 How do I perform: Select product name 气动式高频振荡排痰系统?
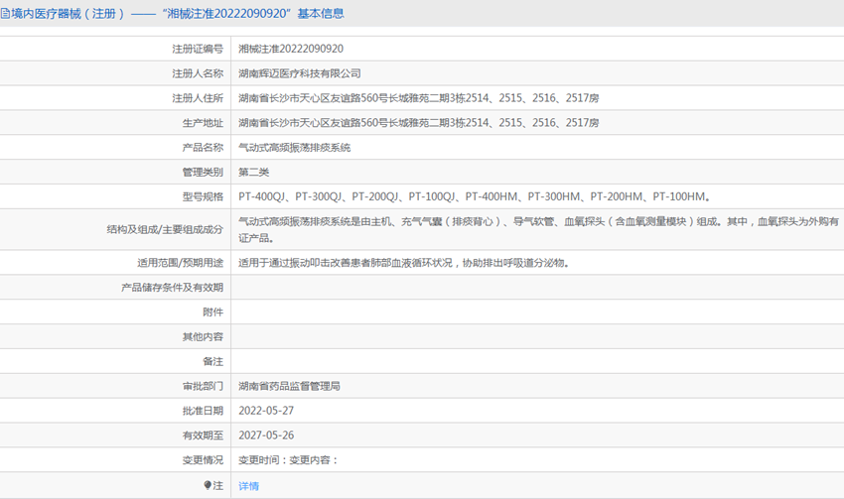click(x=294, y=148)
